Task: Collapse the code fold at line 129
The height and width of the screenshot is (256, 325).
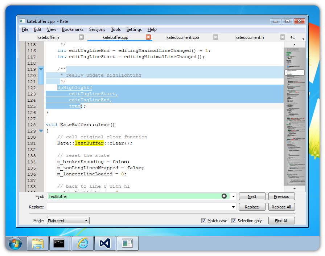Action: 41,131
